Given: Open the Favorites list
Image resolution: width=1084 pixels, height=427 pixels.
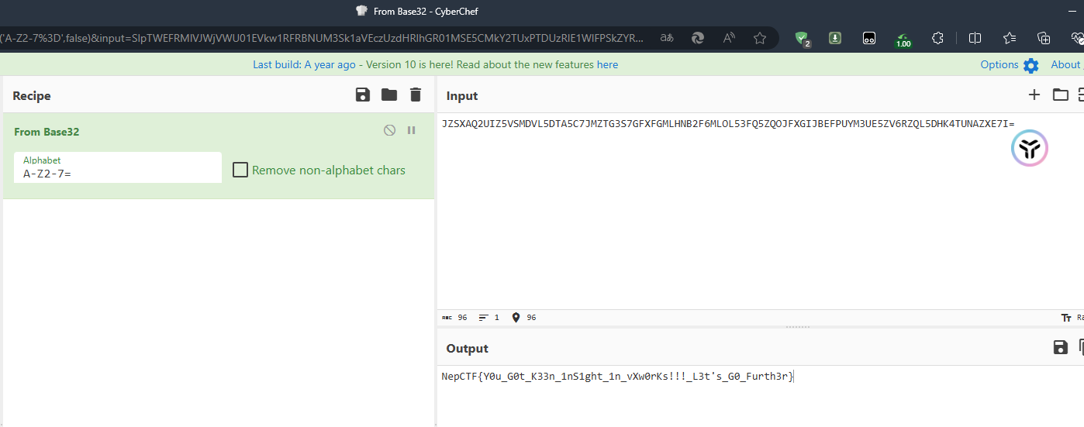Looking at the screenshot, I should [1010, 37].
